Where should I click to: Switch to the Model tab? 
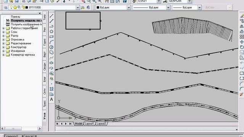point(79,124)
